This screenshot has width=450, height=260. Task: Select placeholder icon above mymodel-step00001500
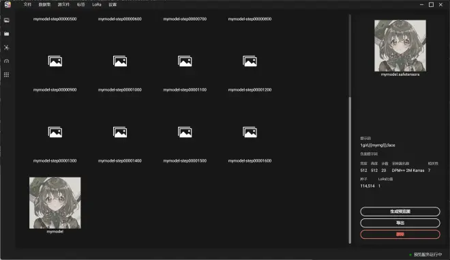pos(185,132)
